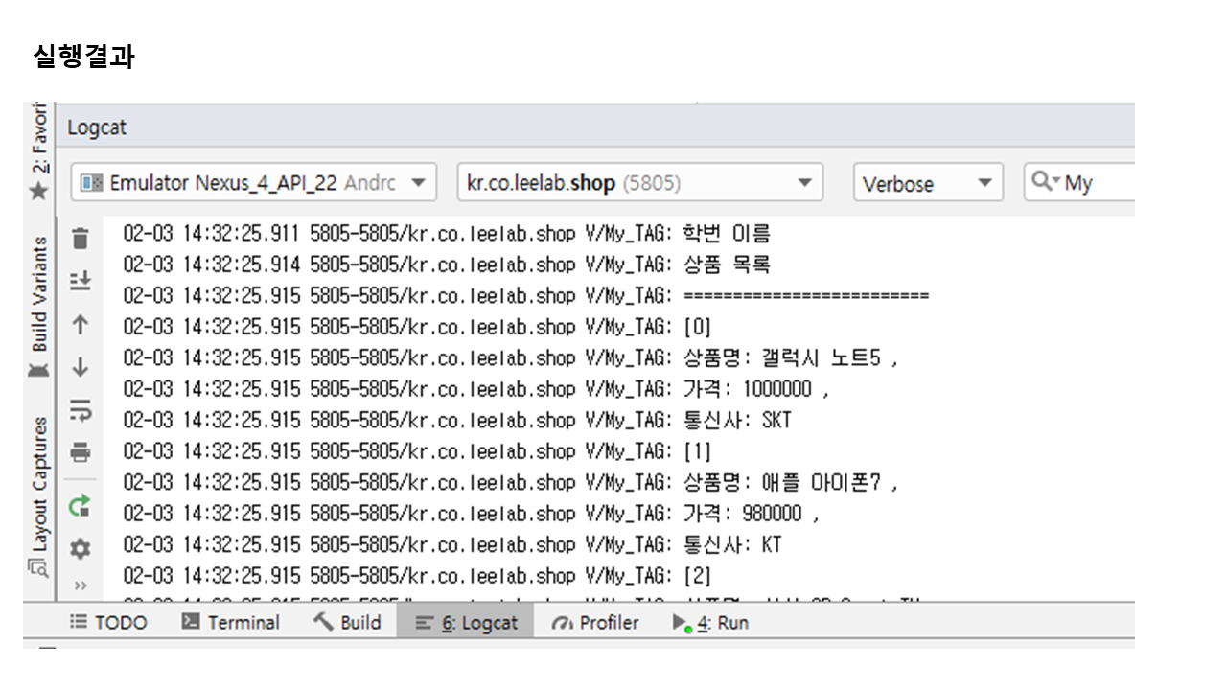Switch to the TODO tab
This screenshot has width=1227, height=690.
[x=108, y=623]
